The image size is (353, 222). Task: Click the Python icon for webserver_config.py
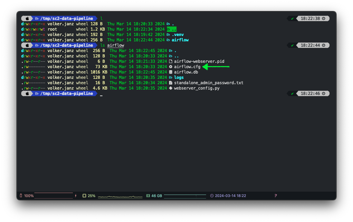(171, 88)
